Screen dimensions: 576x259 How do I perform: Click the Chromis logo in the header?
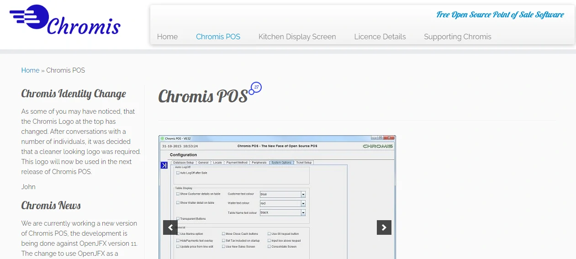point(65,21)
